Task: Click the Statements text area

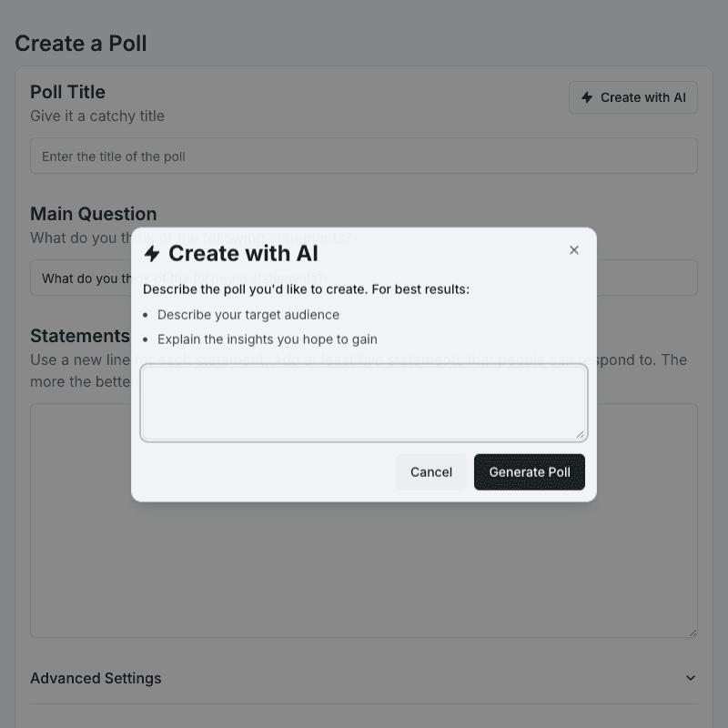Action: click(364, 564)
